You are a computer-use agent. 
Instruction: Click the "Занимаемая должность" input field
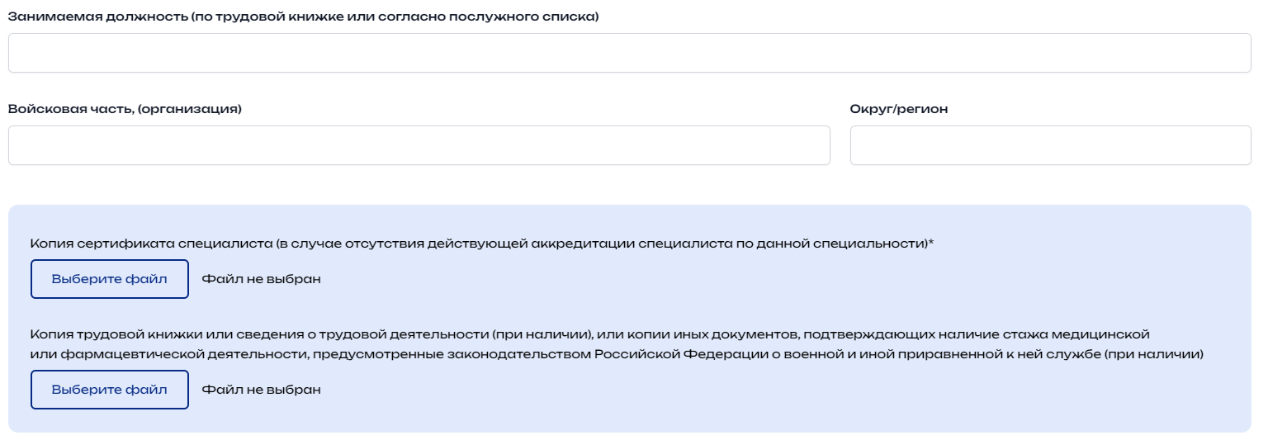click(629, 53)
